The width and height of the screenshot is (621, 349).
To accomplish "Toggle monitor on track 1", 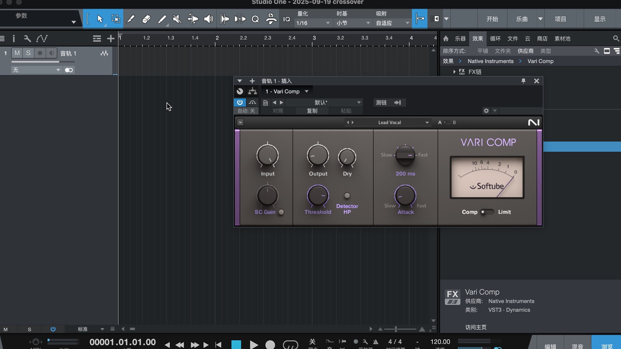I will pyautogui.click(x=51, y=53).
